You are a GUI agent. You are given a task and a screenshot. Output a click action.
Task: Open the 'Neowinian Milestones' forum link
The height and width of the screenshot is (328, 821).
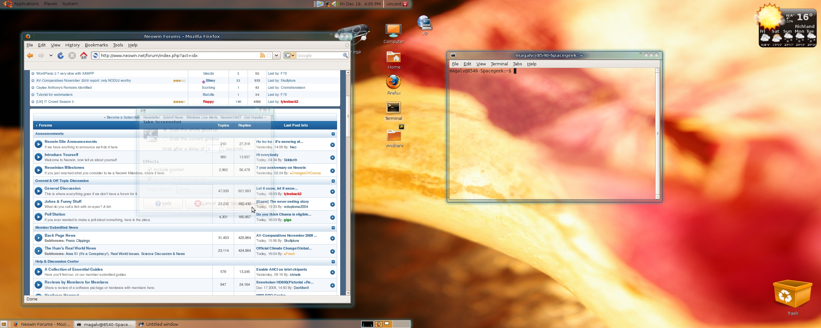tap(64, 168)
